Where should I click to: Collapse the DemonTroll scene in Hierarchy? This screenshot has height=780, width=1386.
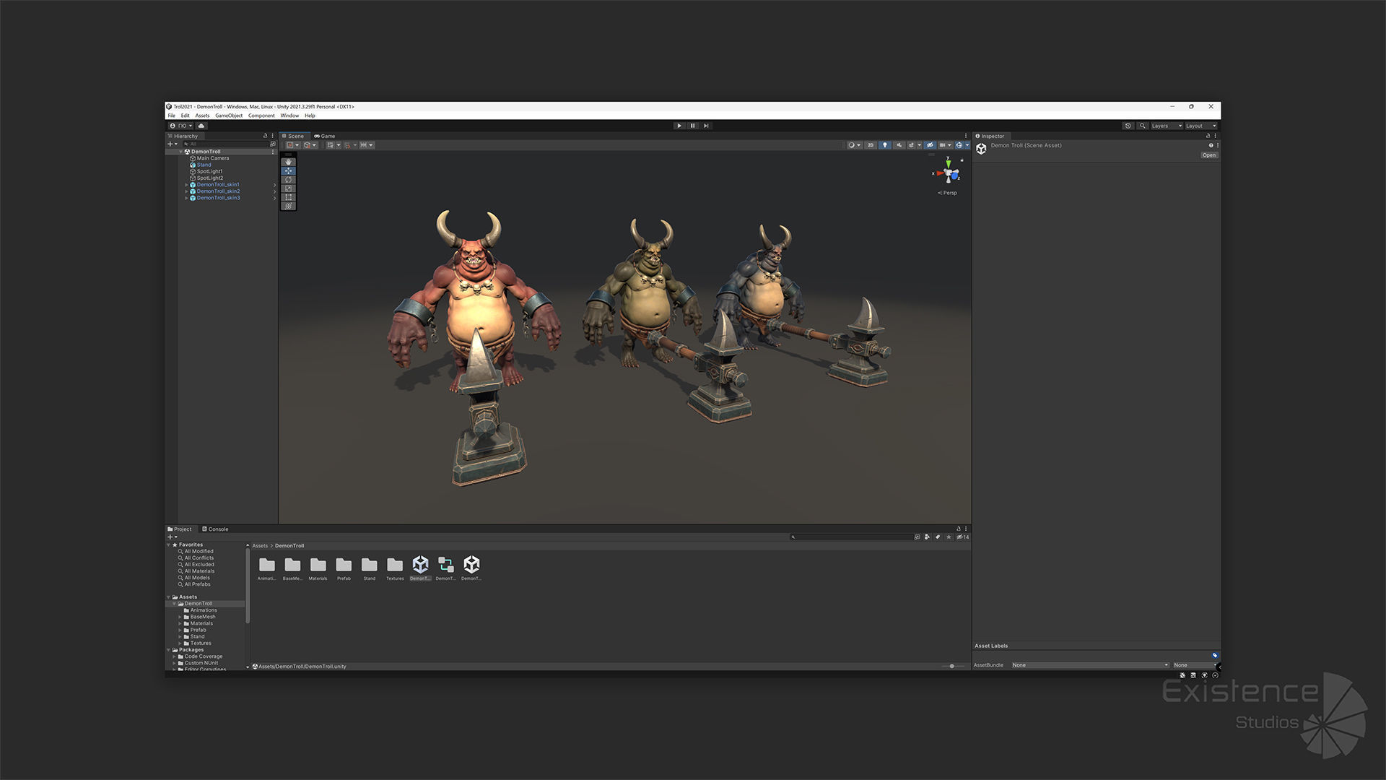point(180,152)
